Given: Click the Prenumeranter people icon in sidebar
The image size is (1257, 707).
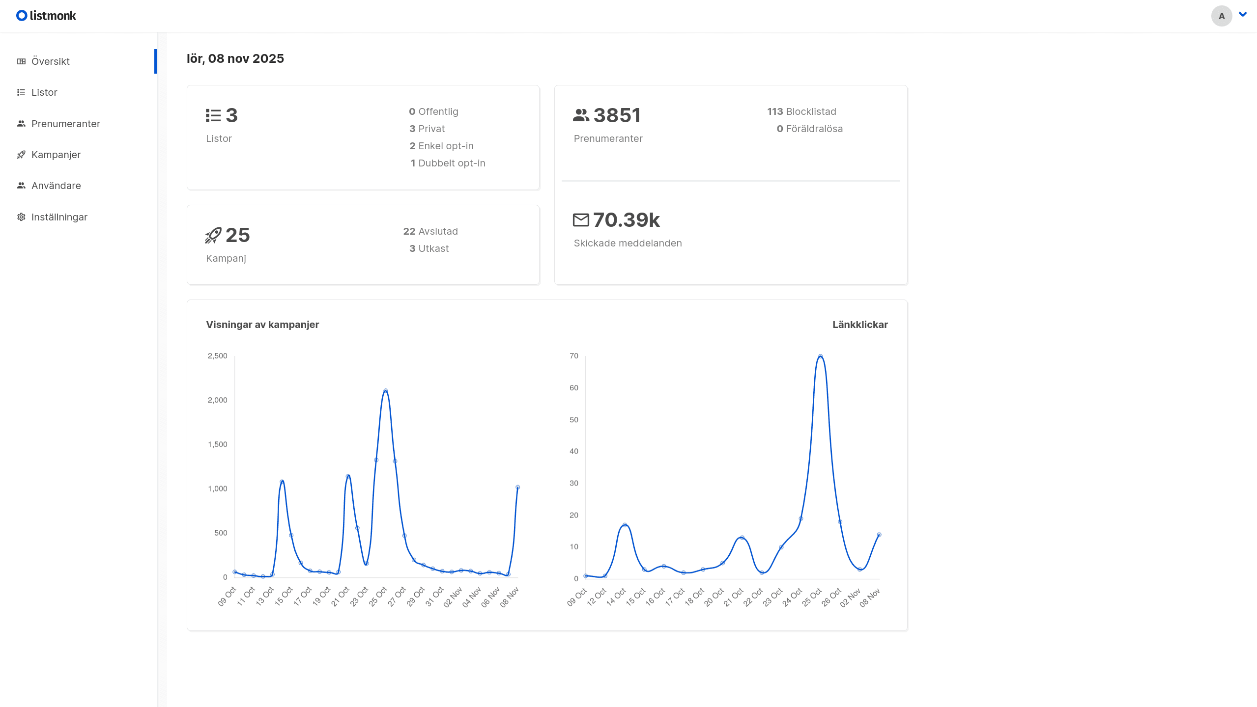Looking at the screenshot, I should coord(22,124).
